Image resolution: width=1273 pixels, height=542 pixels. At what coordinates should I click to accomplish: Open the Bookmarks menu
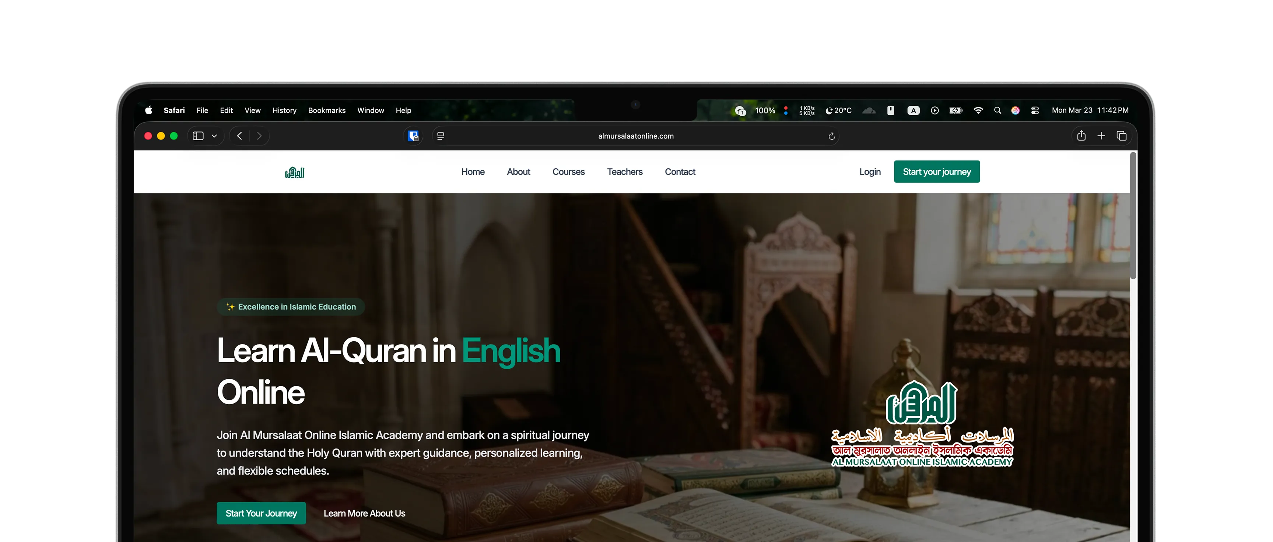coord(326,110)
